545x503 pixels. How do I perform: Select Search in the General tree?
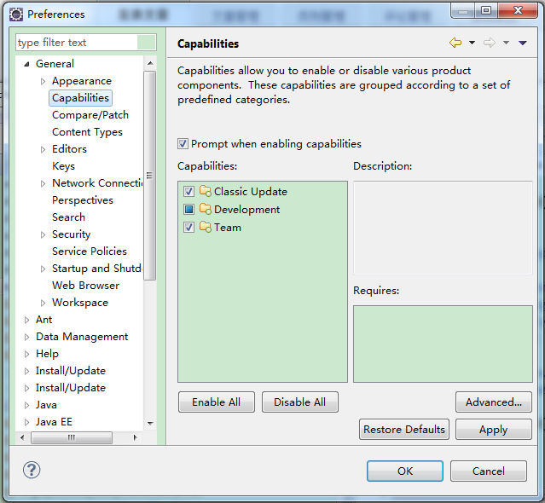click(68, 217)
